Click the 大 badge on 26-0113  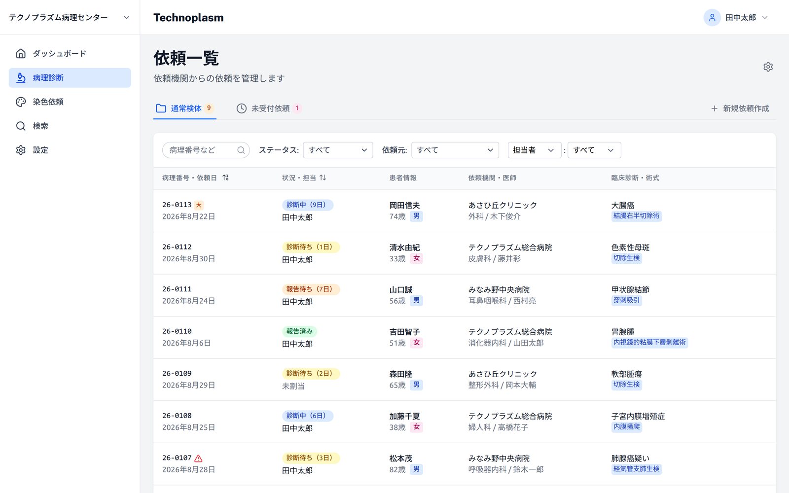199,205
